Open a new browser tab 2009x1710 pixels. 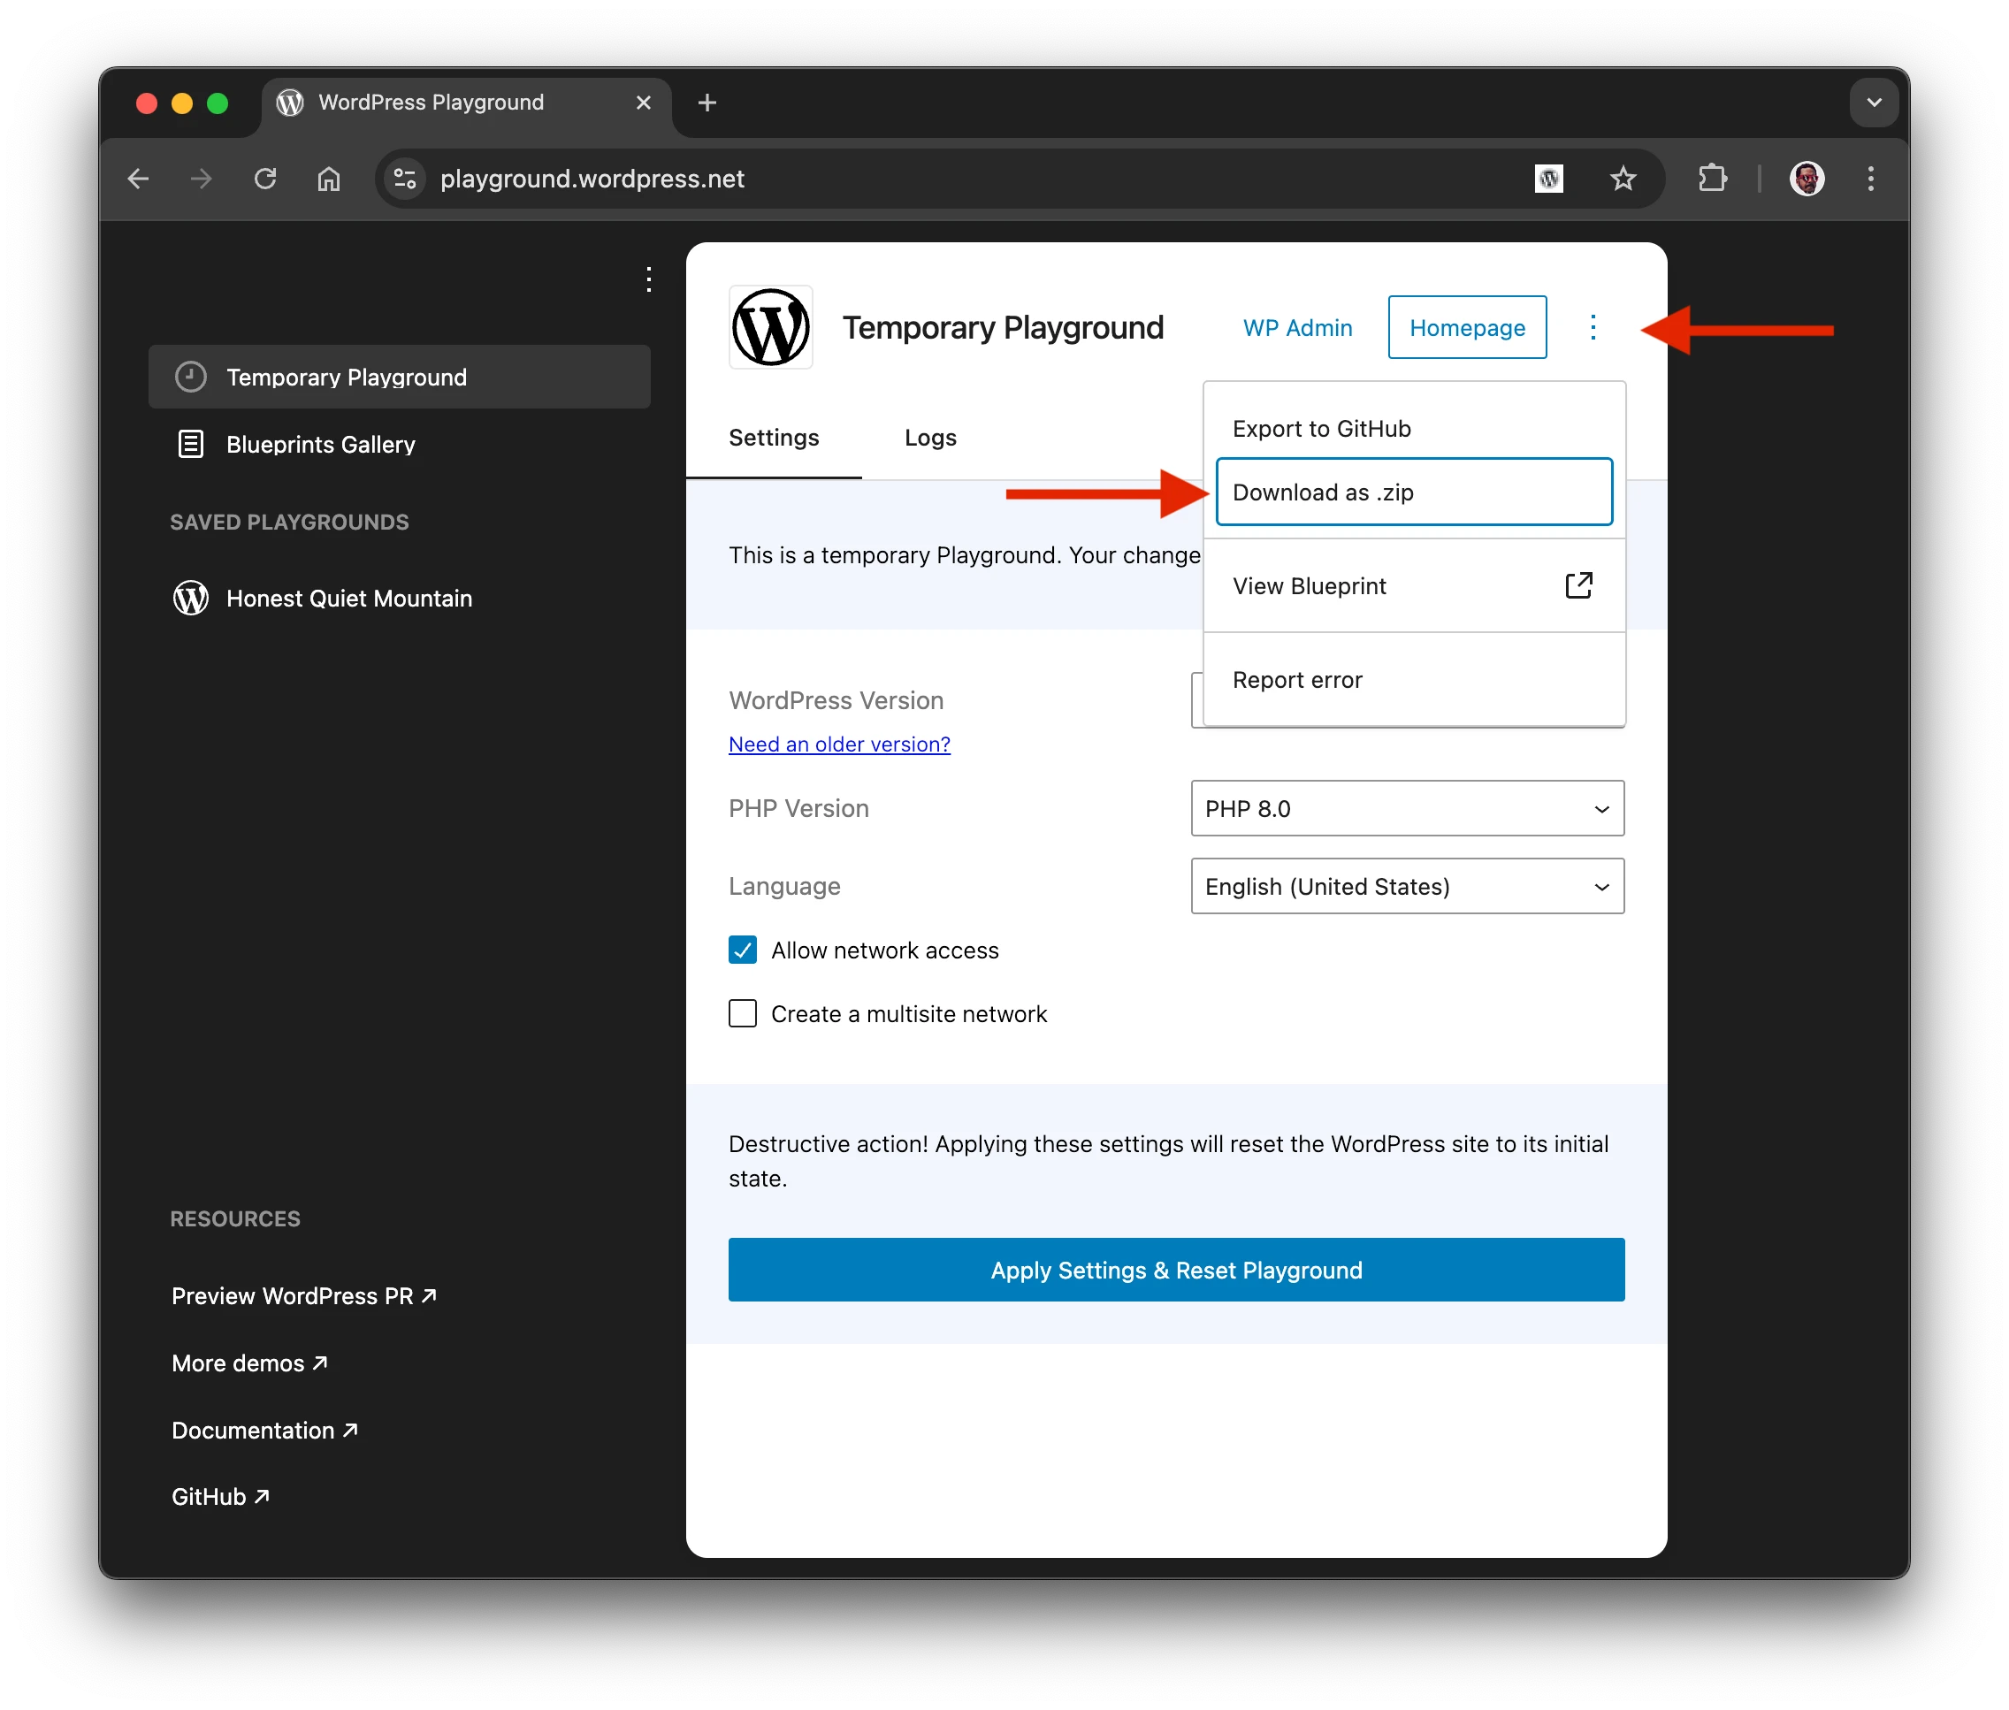pos(707,103)
